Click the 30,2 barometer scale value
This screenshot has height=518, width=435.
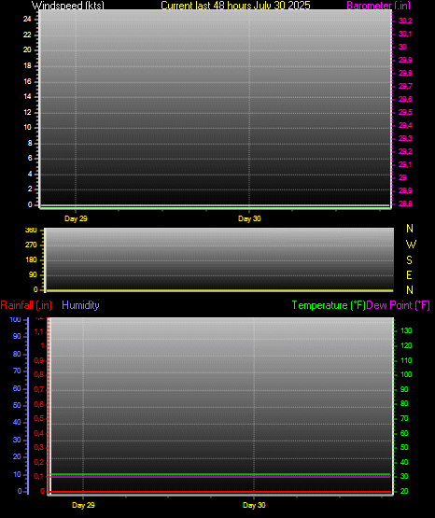pos(405,21)
